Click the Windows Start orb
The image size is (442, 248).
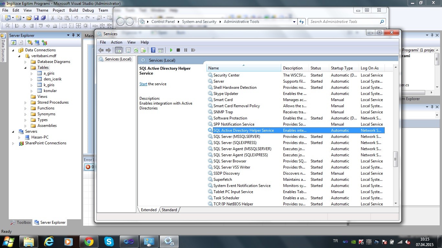8,241
